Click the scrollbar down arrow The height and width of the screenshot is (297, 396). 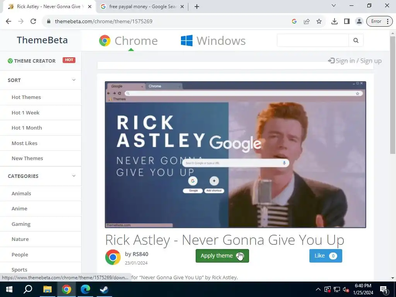pyautogui.click(x=393, y=278)
